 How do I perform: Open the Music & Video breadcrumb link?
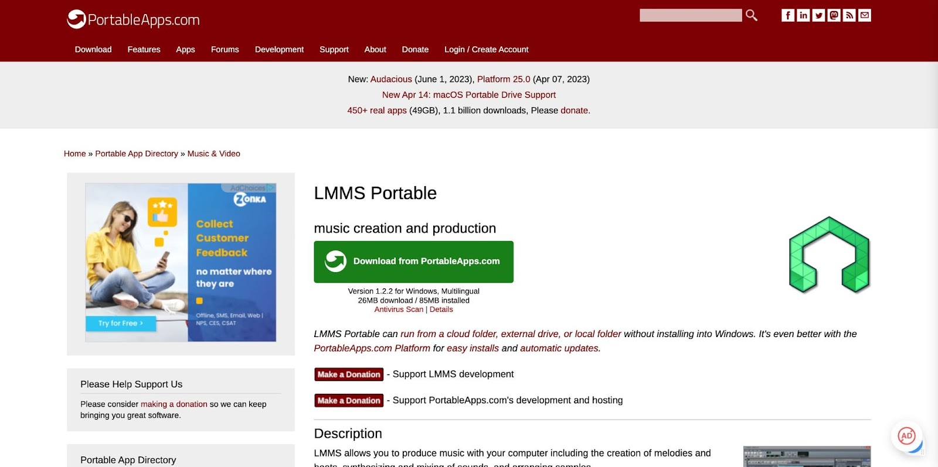click(x=214, y=153)
